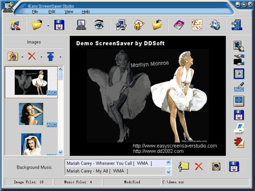Expand the dropdown next to the add images icon
The width and height of the screenshot is (255, 191).
pyautogui.click(x=22, y=57)
